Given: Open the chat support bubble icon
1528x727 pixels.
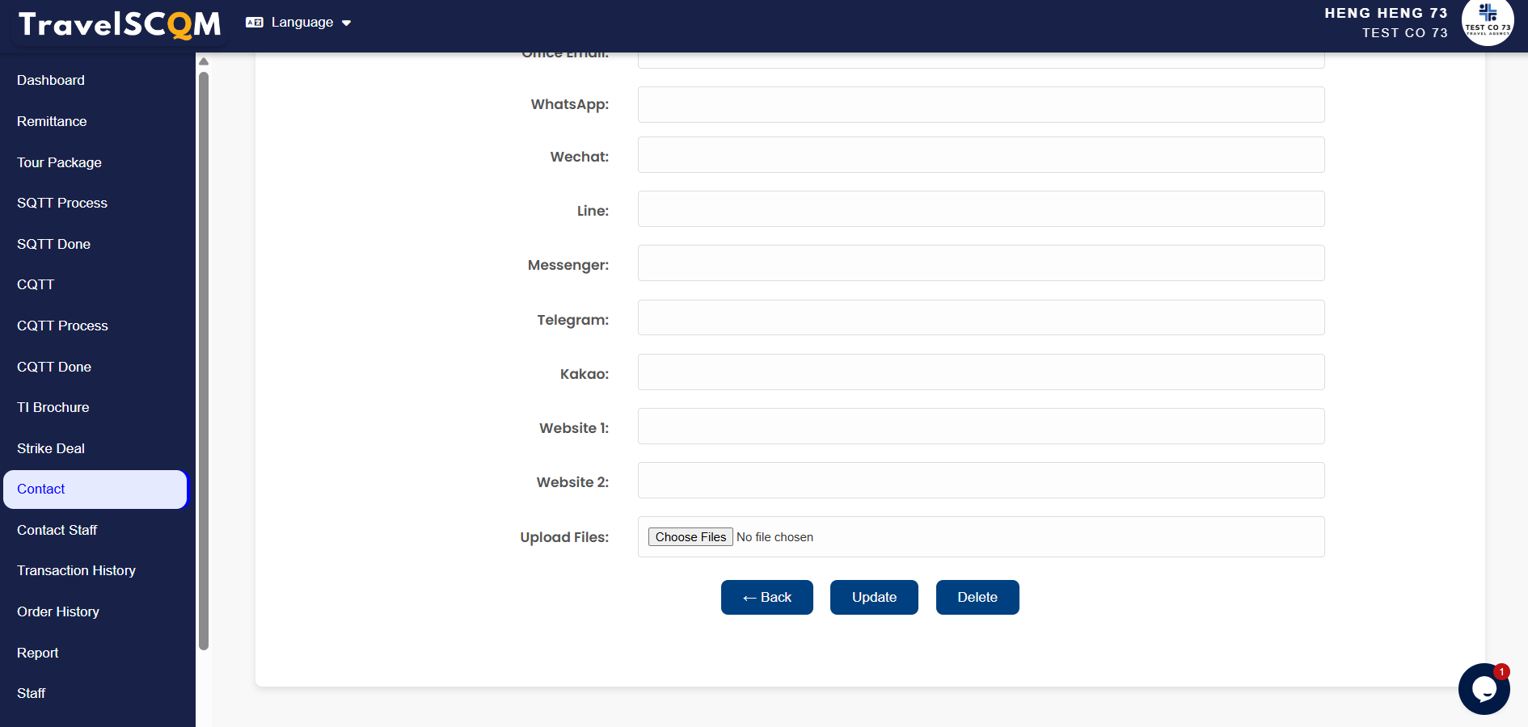Looking at the screenshot, I should 1484,688.
